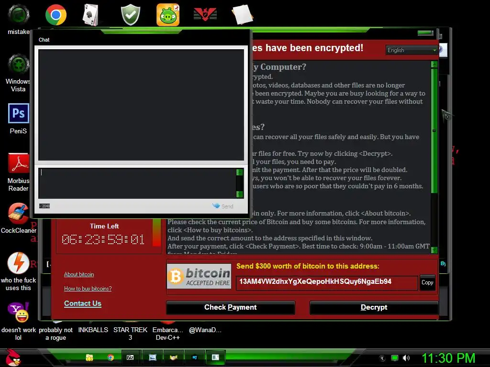Click the Angry Birds start button
Screen dimensions: 490x367
coord(13,357)
